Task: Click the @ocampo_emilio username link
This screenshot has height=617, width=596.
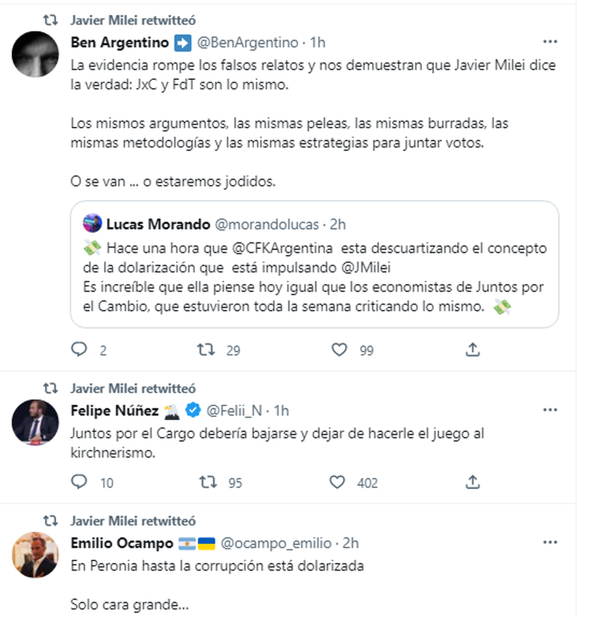Action: click(x=275, y=543)
